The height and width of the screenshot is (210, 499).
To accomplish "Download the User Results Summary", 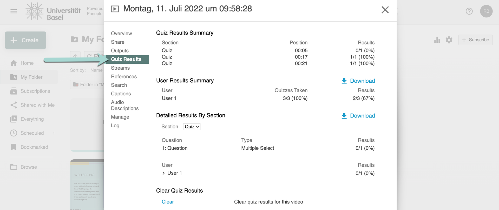I will 358,81.
